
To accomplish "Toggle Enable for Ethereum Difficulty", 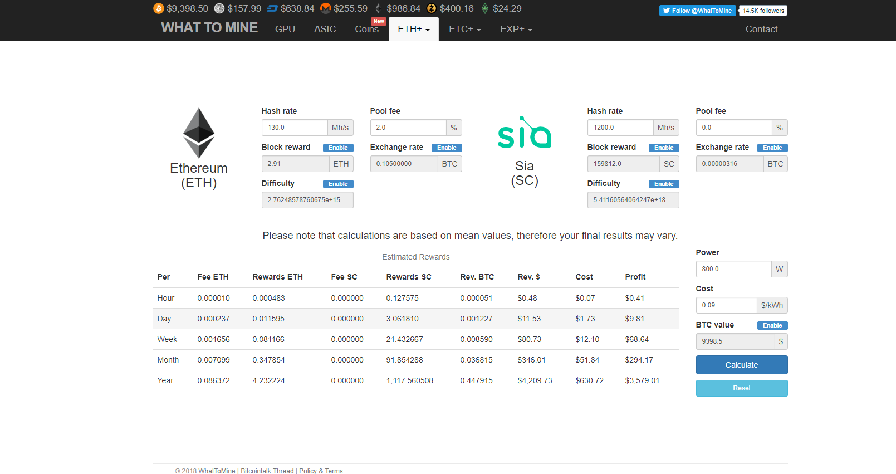I will point(338,184).
